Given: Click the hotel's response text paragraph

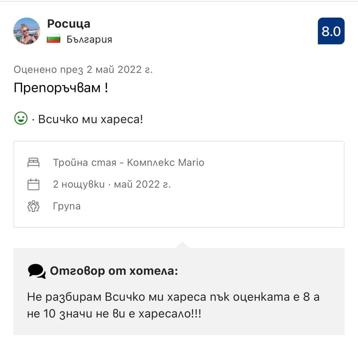Looking at the screenshot, I should coord(173,305).
